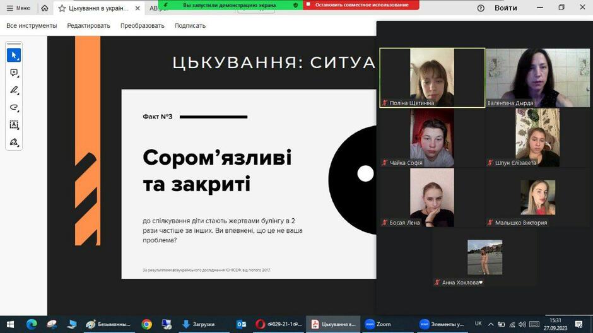This screenshot has width=593, height=333.
Task: Click muted mic icon beside Поліна Щетиніна
Action: 385,103
